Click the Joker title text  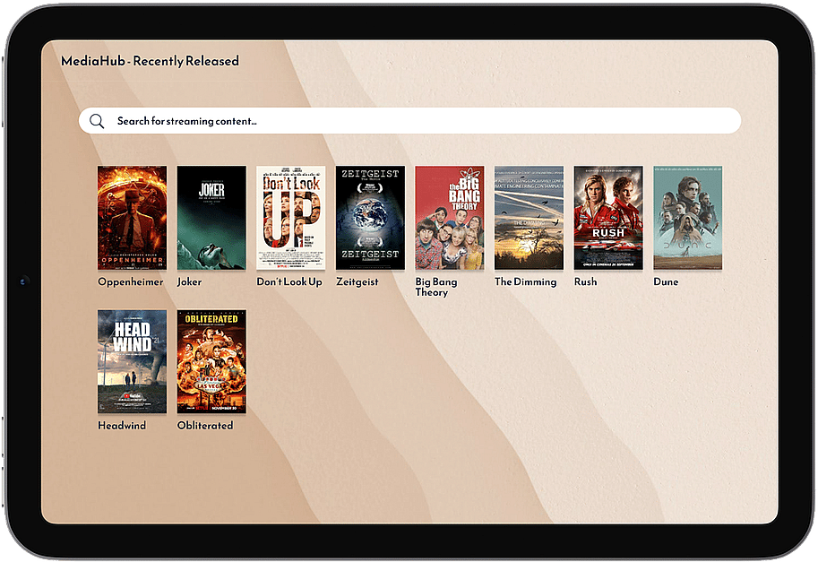coord(189,281)
